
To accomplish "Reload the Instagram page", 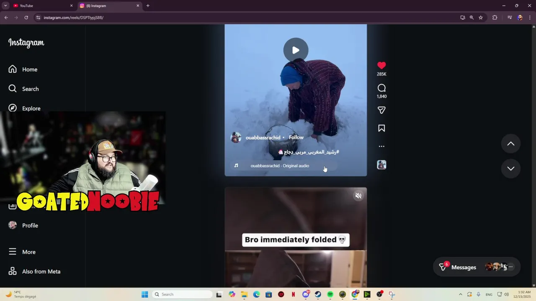I will (x=26, y=18).
